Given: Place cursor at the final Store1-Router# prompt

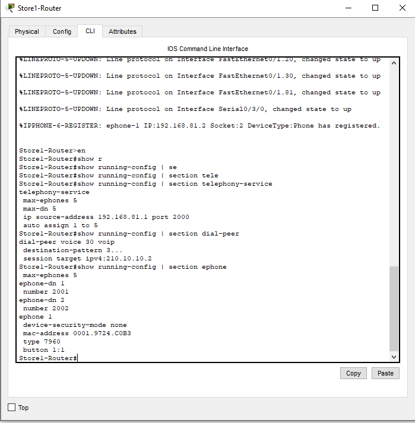Looking at the screenshot, I should (x=78, y=358).
